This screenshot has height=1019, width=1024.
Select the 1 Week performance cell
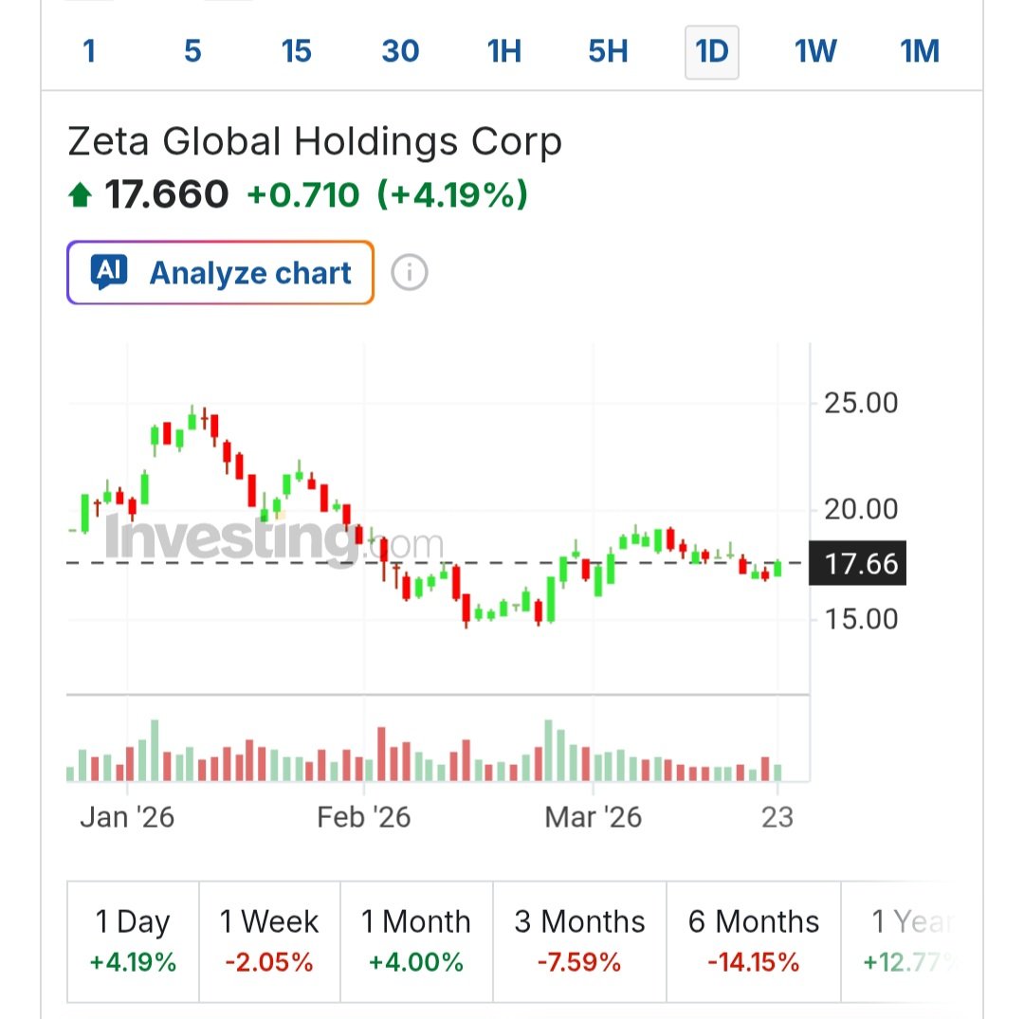(x=269, y=940)
